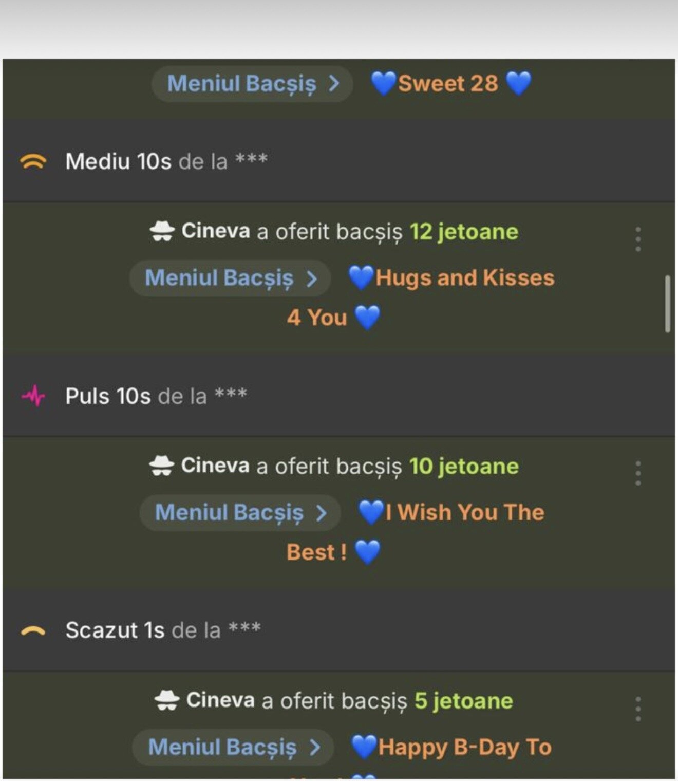Open Meniul Bacșiș next to Hugs and Kisses

pyautogui.click(x=230, y=278)
